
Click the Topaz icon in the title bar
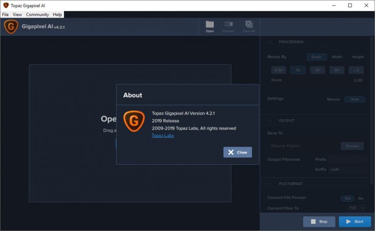tap(6, 5)
